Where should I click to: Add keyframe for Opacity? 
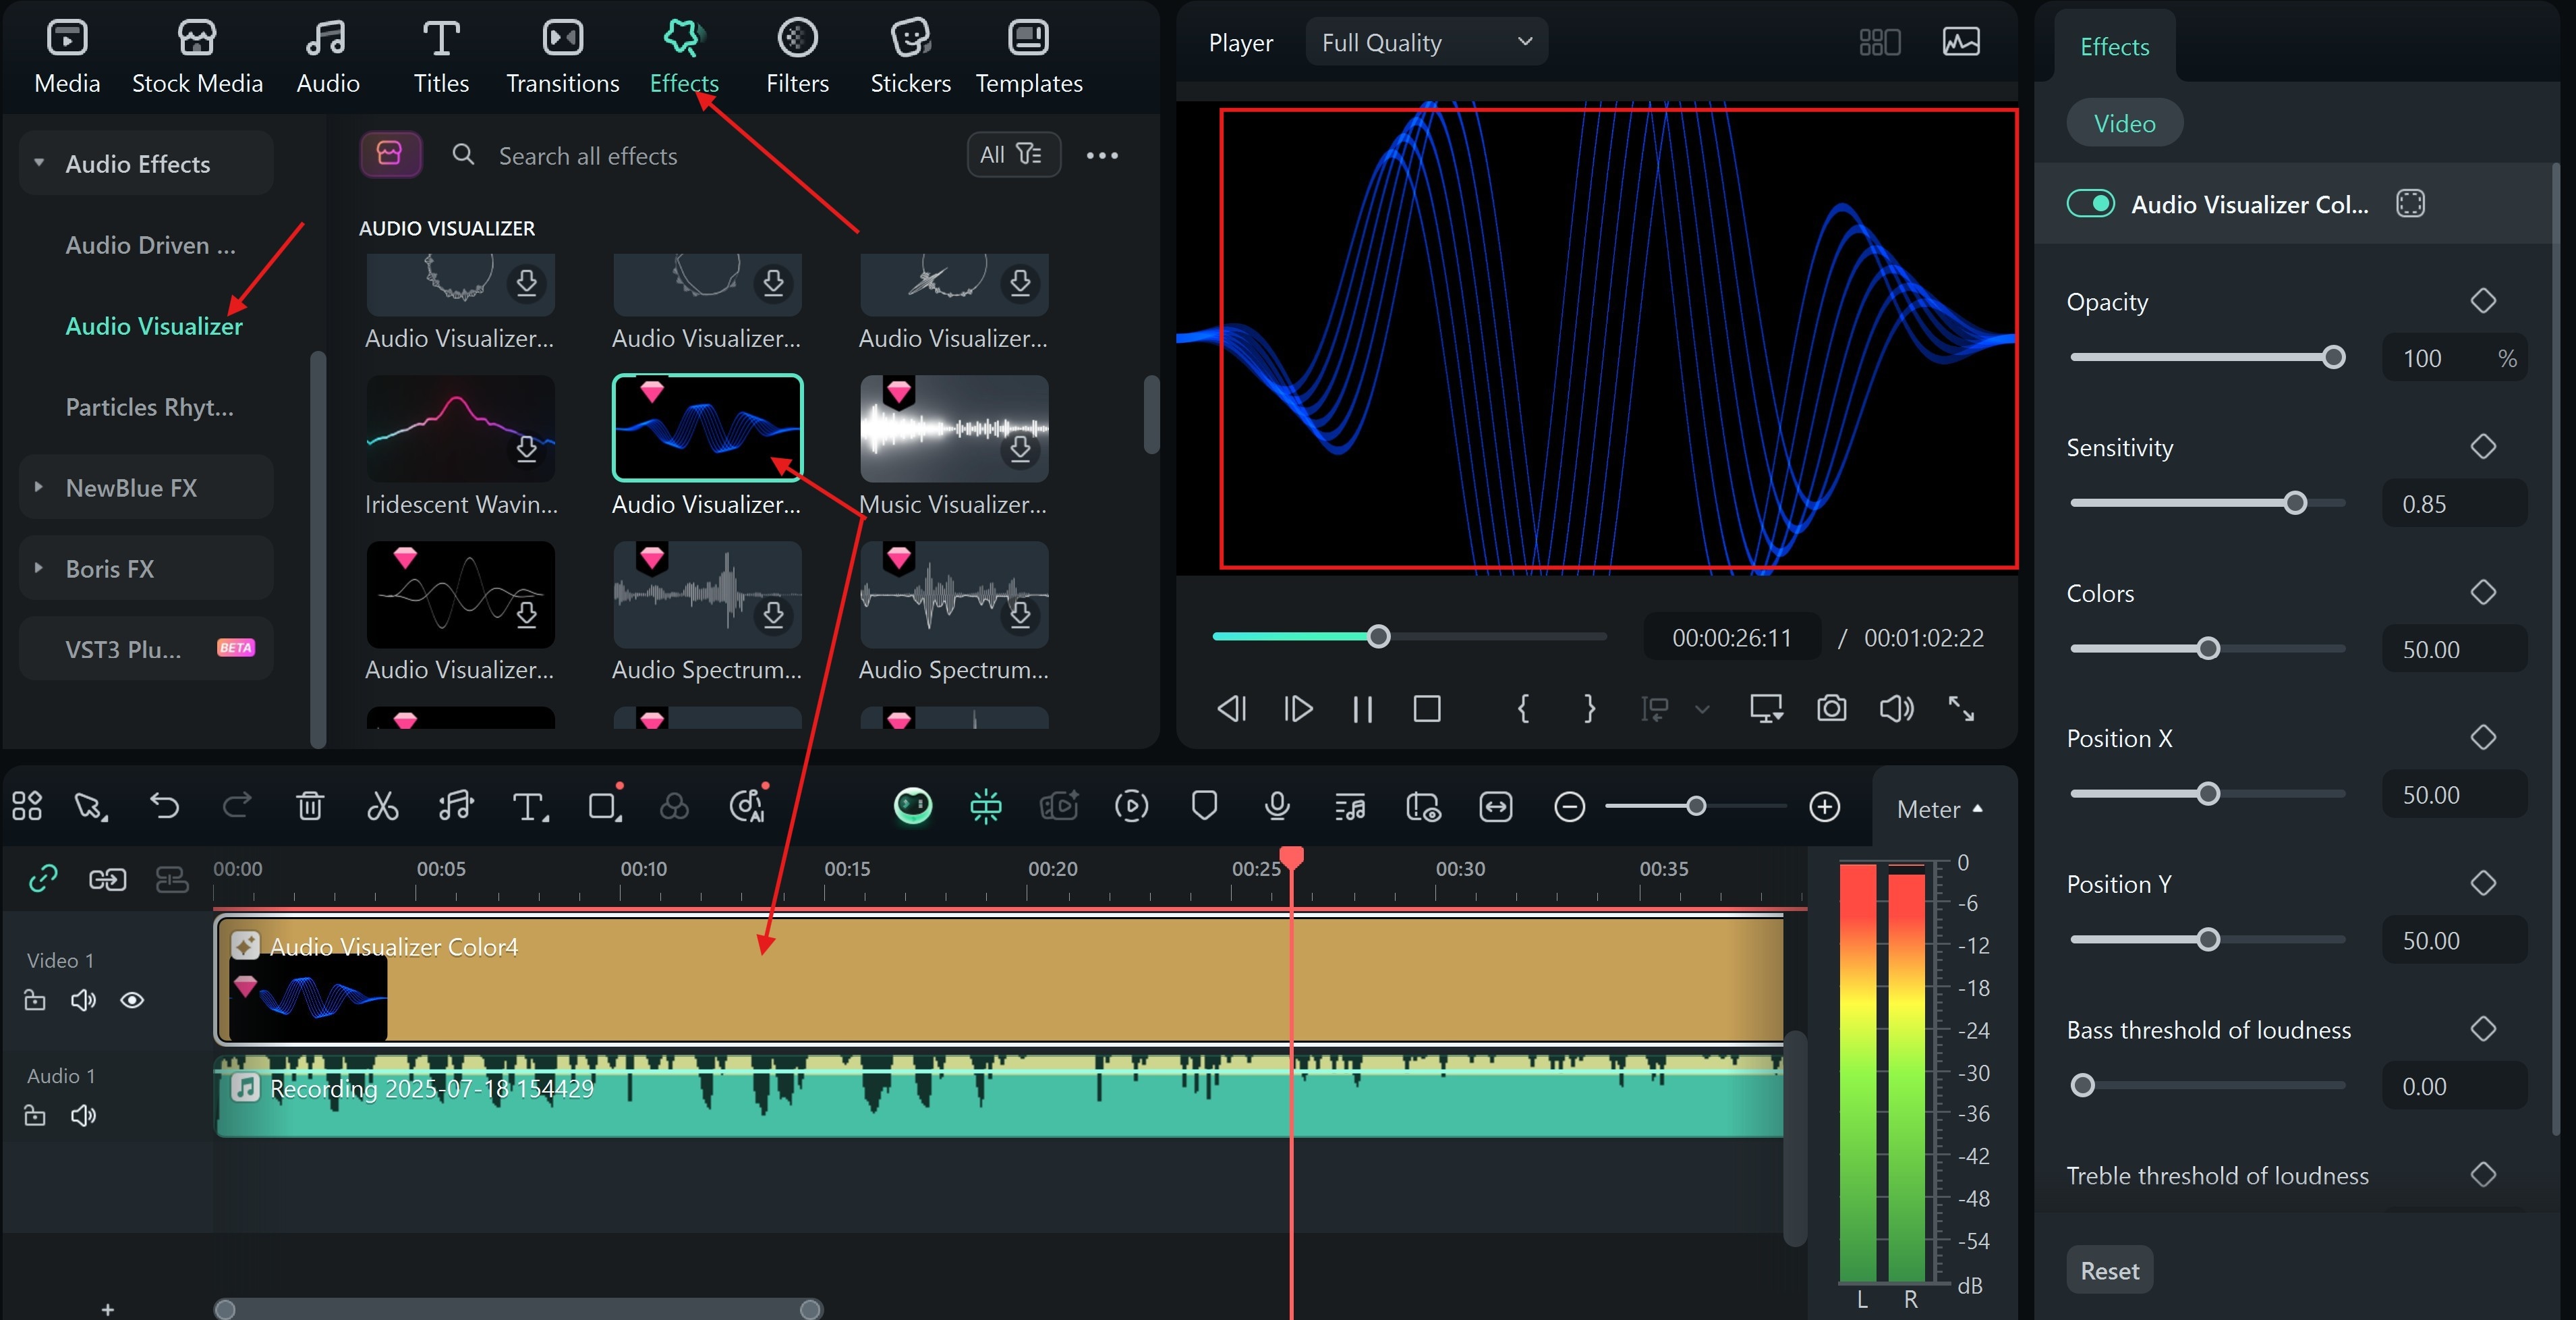pos(2483,300)
